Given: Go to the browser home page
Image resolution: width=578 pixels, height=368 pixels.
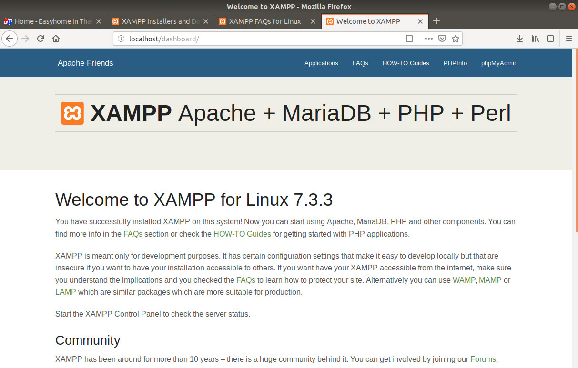Looking at the screenshot, I should click(x=55, y=39).
